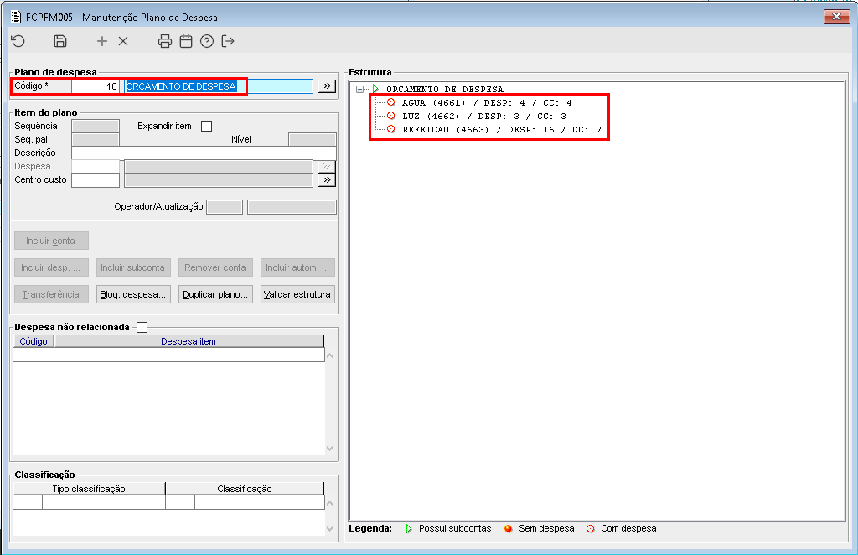
Task: Click the Tipo classificação column header
Action: click(89, 489)
